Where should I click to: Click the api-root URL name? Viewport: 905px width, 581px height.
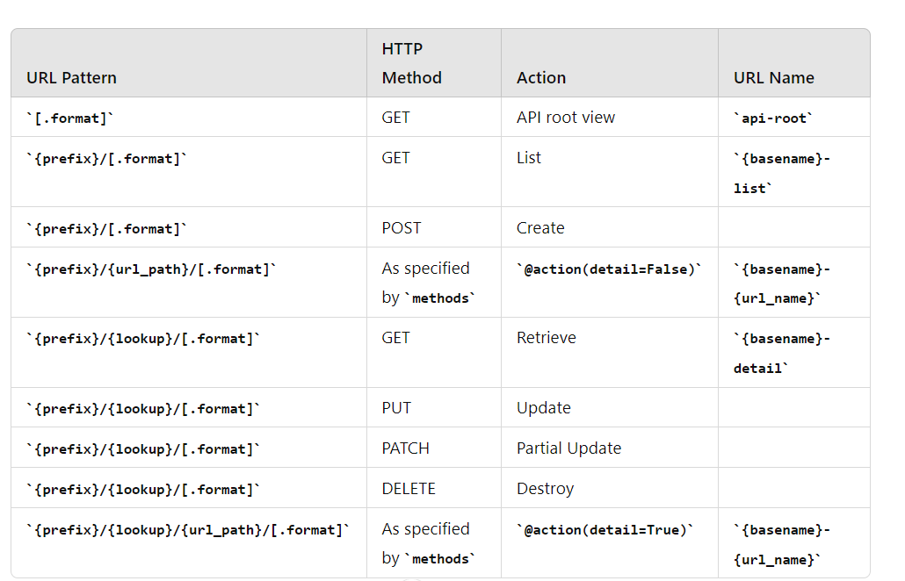click(773, 118)
